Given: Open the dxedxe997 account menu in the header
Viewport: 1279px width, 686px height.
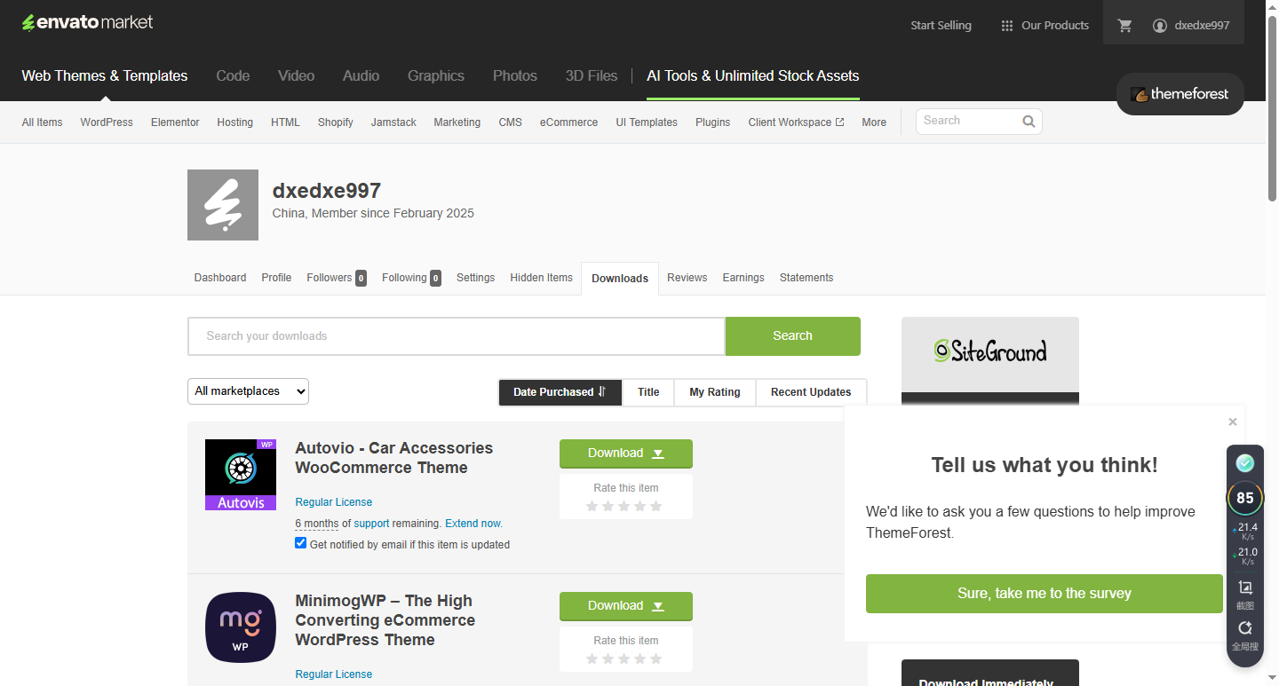Looking at the screenshot, I should tap(1191, 26).
